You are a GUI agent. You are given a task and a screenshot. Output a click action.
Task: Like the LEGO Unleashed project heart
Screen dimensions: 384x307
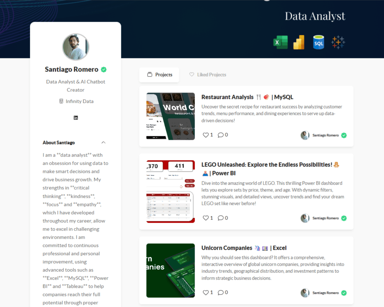(205, 218)
